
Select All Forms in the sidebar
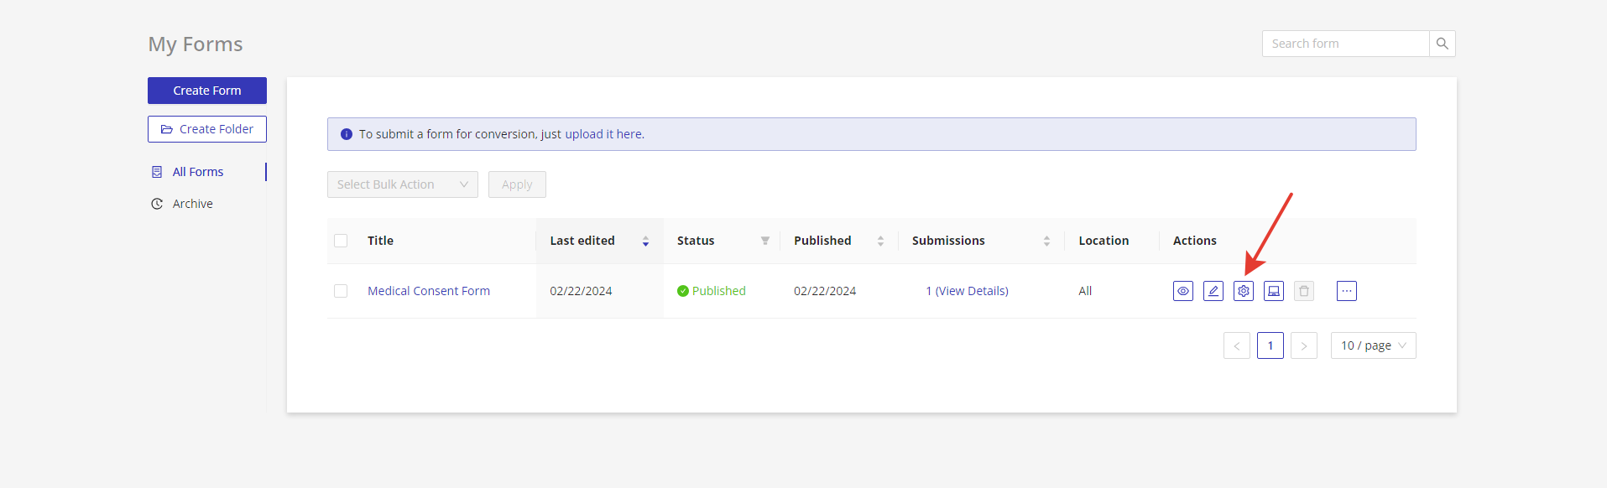pos(198,172)
